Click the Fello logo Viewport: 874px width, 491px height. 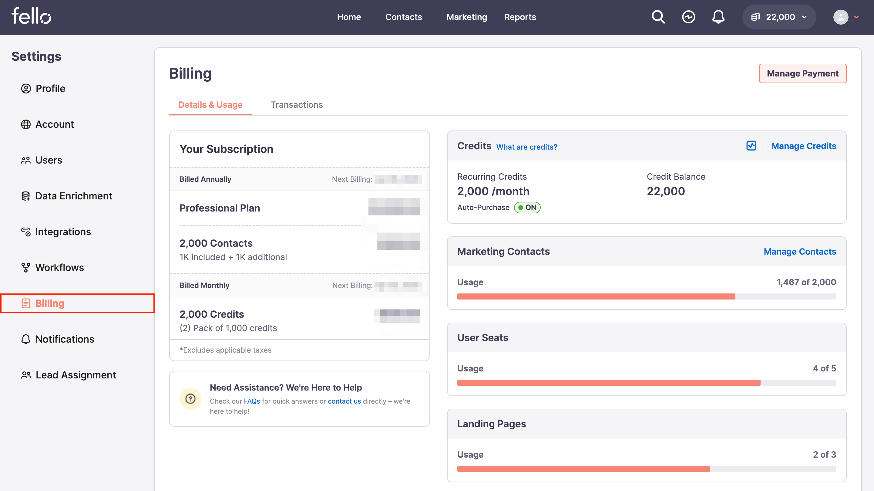coord(31,16)
